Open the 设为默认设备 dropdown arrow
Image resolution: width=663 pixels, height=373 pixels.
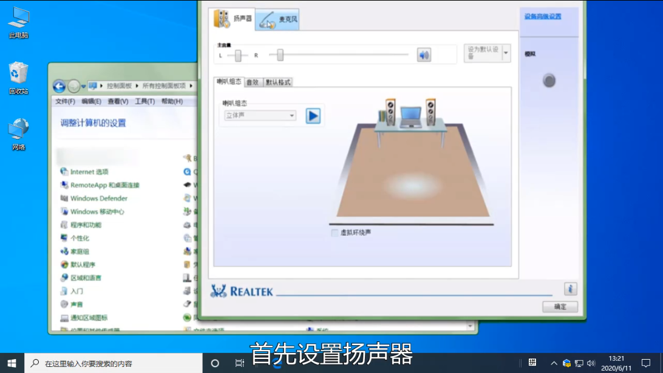[x=506, y=53]
